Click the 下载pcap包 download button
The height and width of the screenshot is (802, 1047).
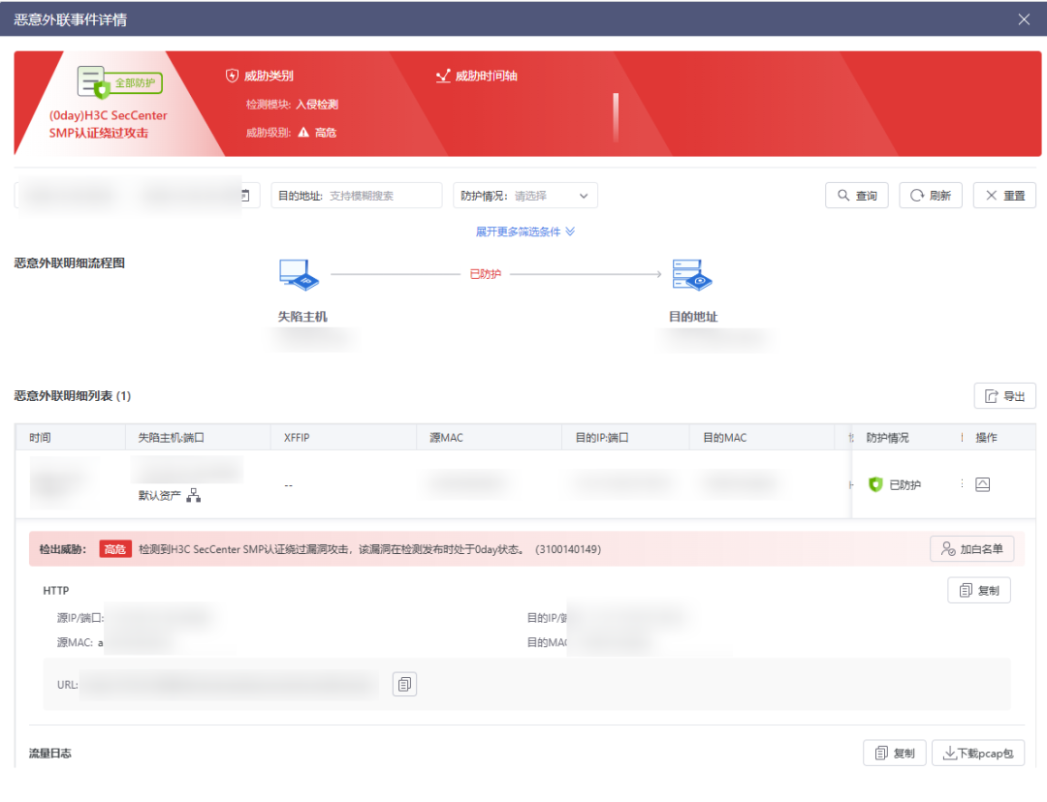pyautogui.click(x=978, y=754)
